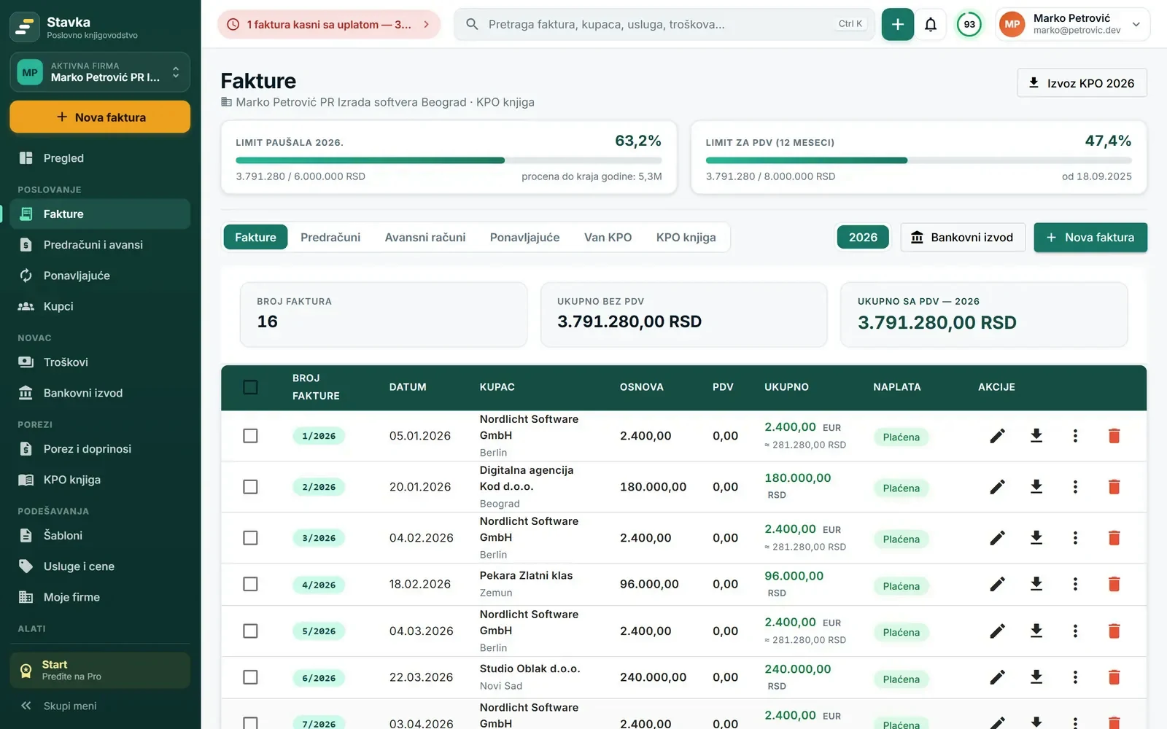Delete invoice 1/2026

click(x=1114, y=436)
